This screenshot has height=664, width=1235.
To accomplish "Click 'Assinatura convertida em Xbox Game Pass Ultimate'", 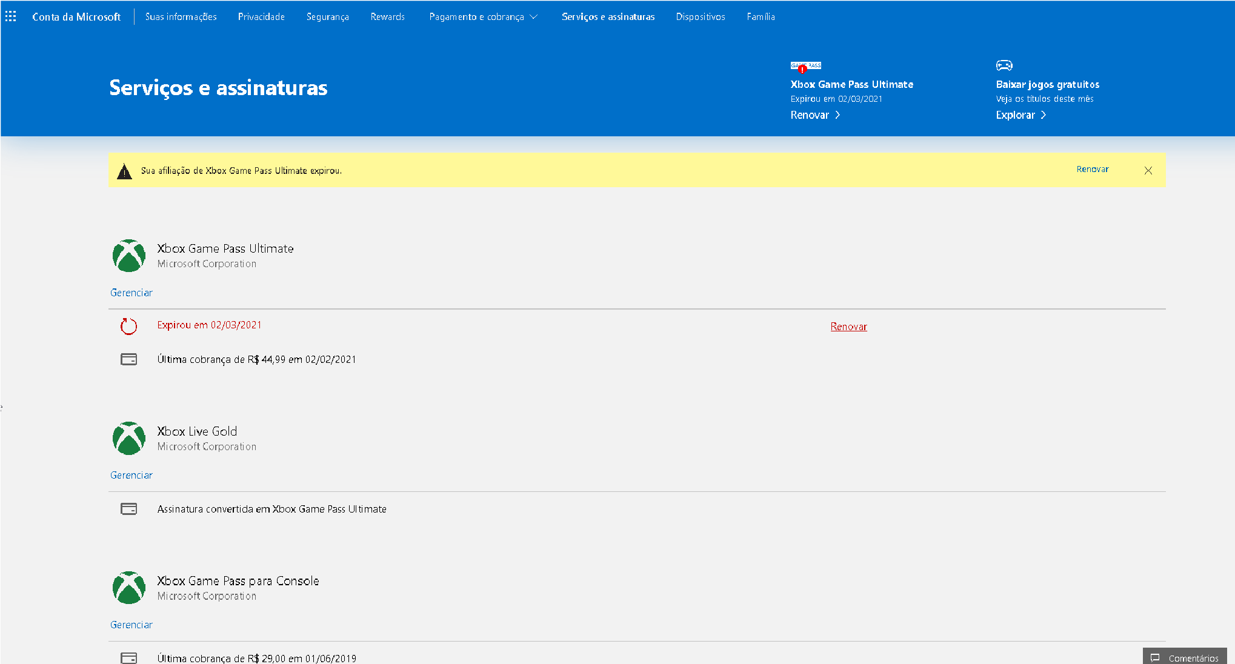I will pyautogui.click(x=271, y=509).
